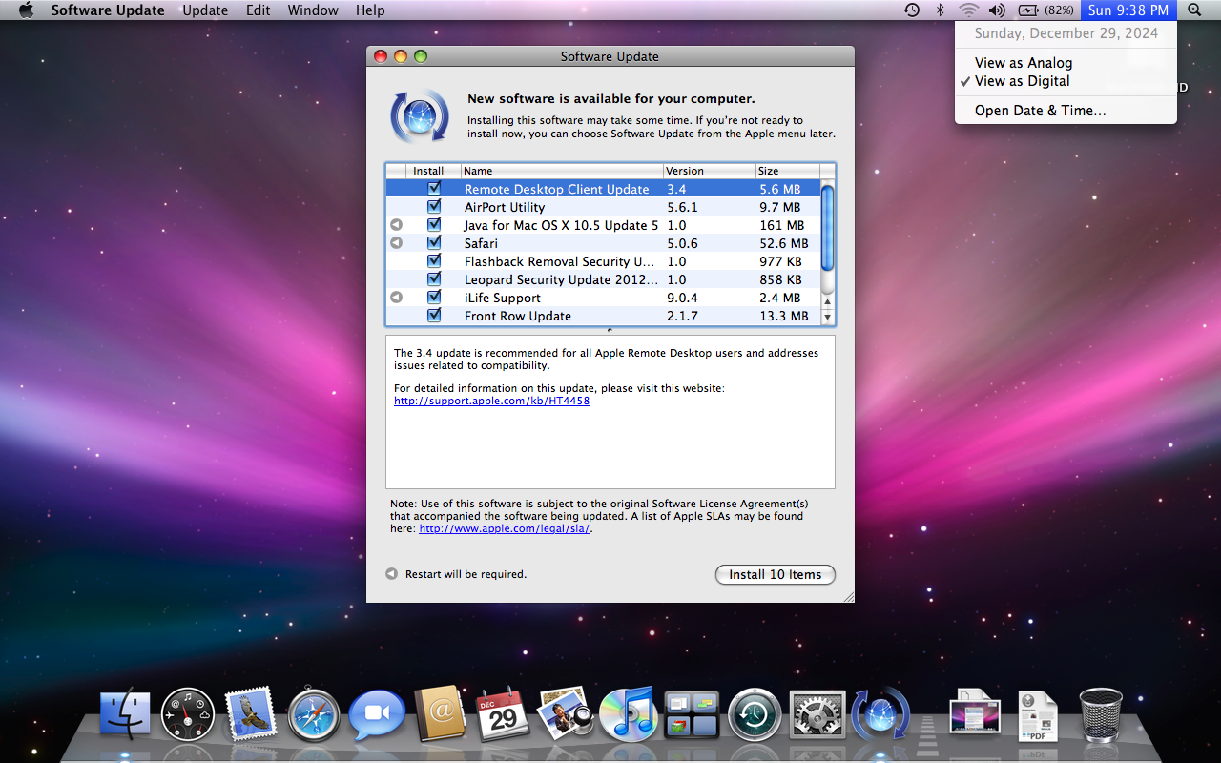The height and width of the screenshot is (763, 1221).
Task: Click the restart icon beside iLife Support
Action: click(x=396, y=298)
